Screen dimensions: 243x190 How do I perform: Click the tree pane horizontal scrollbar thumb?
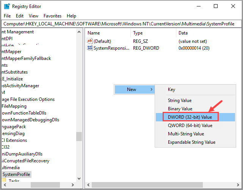click(x=45, y=185)
